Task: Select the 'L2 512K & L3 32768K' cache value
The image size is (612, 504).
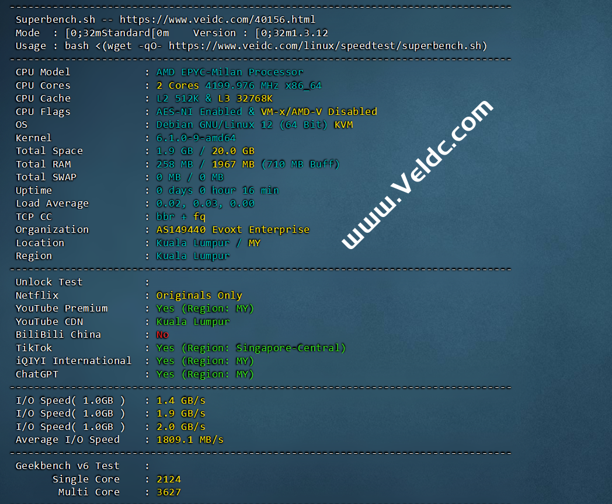Action: [214, 98]
